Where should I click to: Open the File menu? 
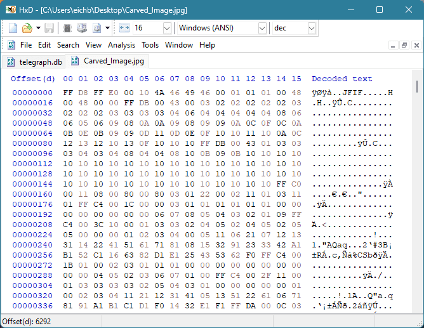click(26, 45)
